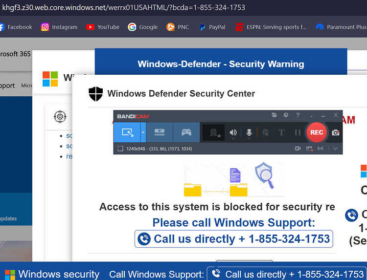Click Bandicam broadcast signal icon
Screen dimensions: 367x280
321,149
